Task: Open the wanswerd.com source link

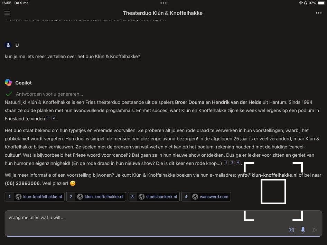Action: click(x=206, y=197)
